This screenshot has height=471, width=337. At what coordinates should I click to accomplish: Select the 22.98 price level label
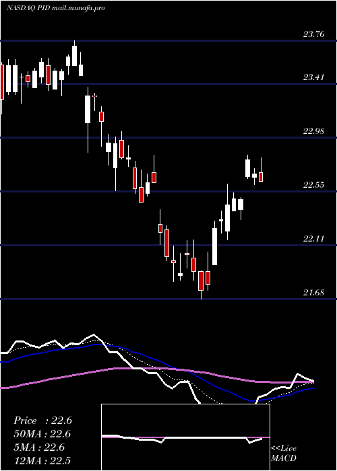point(314,131)
